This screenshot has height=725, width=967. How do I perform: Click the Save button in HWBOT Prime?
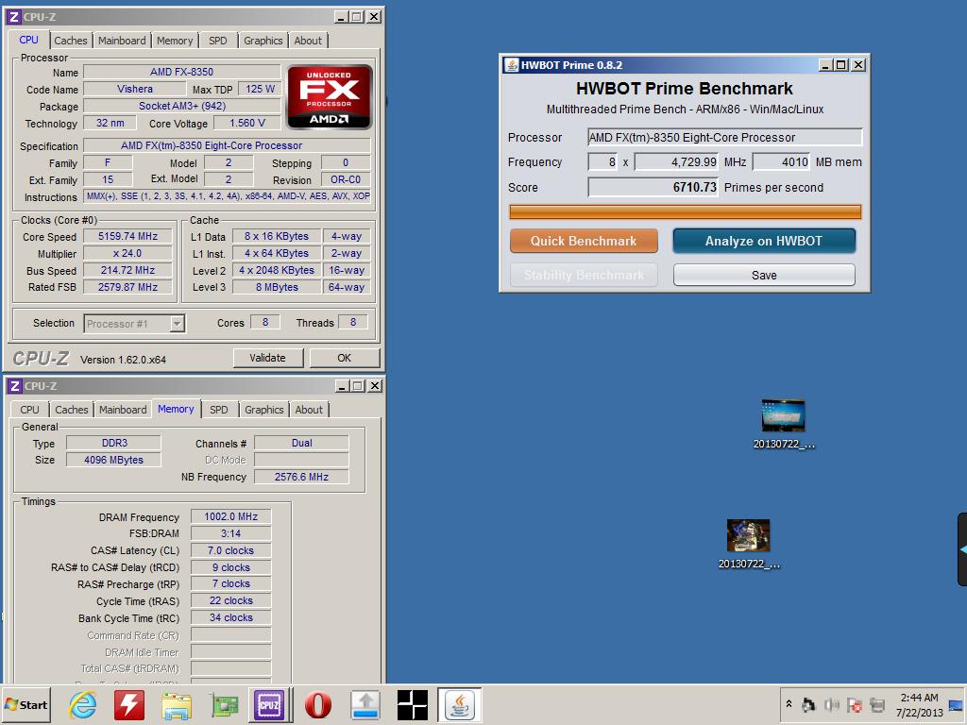click(x=764, y=275)
